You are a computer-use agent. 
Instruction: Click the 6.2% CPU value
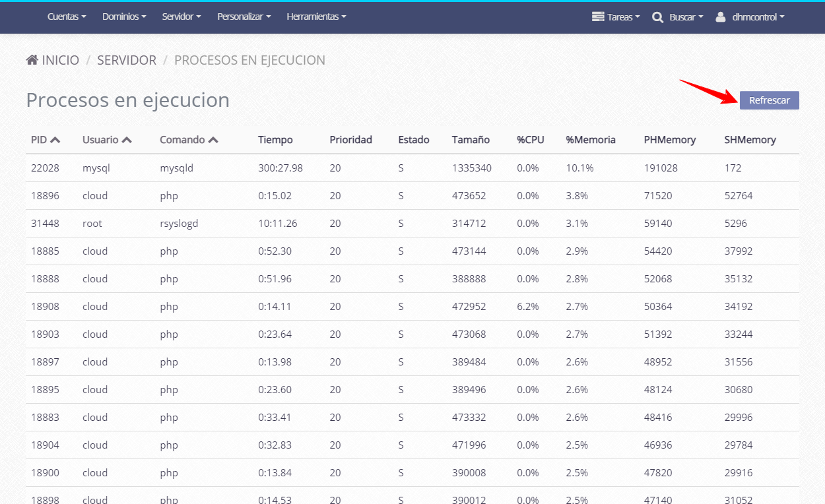click(x=528, y=307)
